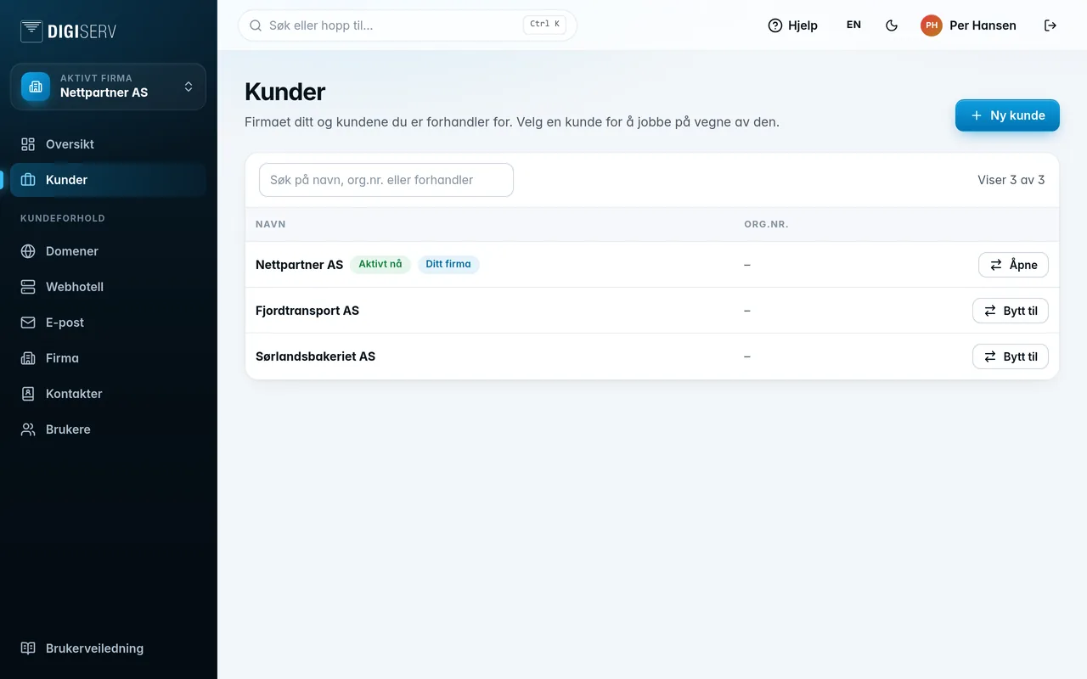This screenshot has height=679, width=1087.
Task: Click the 'Viser 3 av 3' count text
Action: point(1011,180)
